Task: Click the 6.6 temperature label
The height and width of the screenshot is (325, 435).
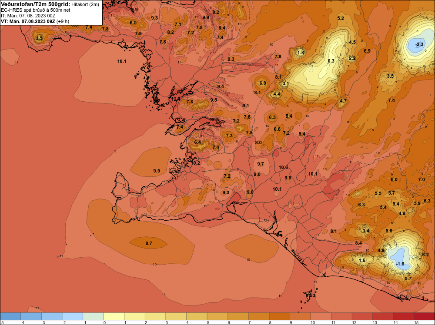Action: (x=277, y=129)
